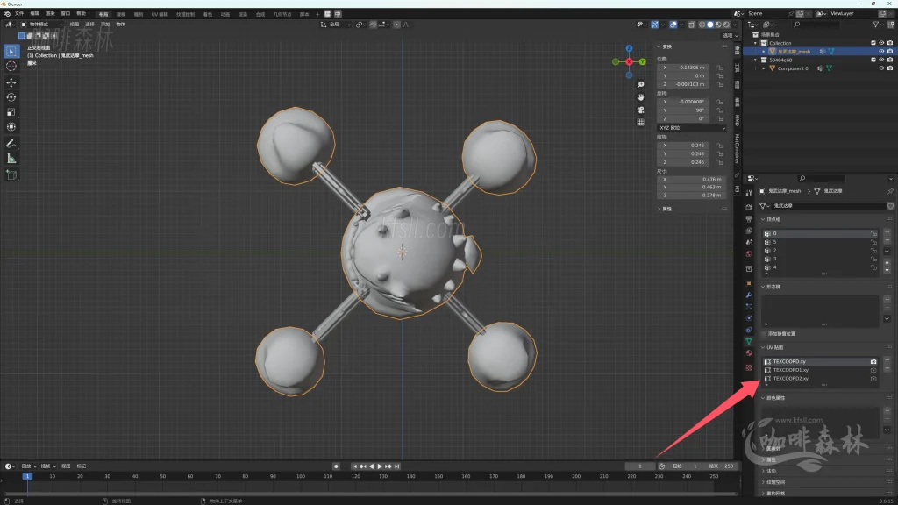898x505 pixels.
Task: Select the Move tool in the toolbar
Action: [x=11, y=82]
